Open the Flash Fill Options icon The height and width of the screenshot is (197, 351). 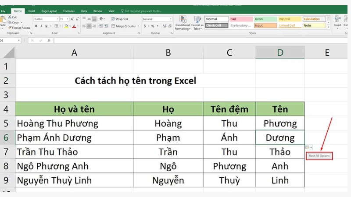point(309,147)
